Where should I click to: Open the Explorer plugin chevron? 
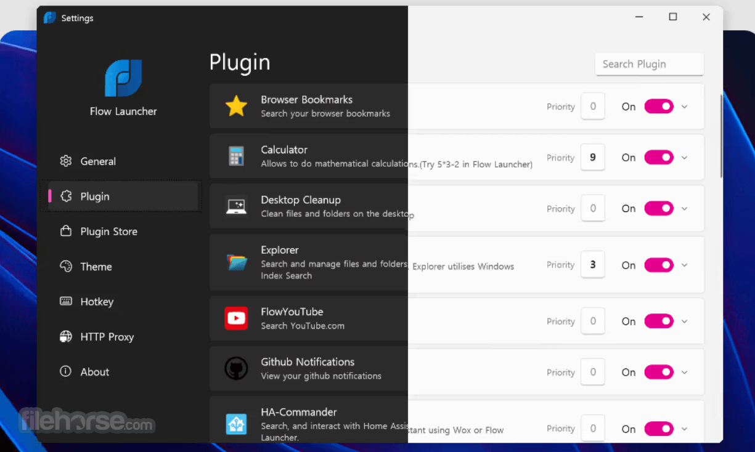coord(684,265)
